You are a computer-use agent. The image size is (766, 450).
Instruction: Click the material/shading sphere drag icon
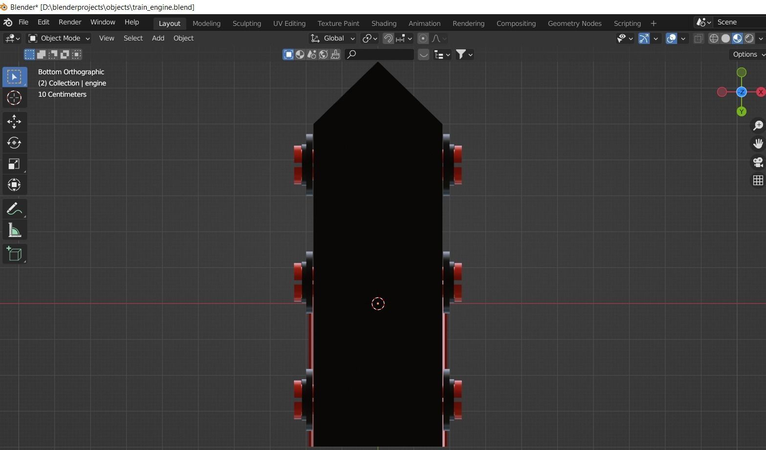click(300, 54)
